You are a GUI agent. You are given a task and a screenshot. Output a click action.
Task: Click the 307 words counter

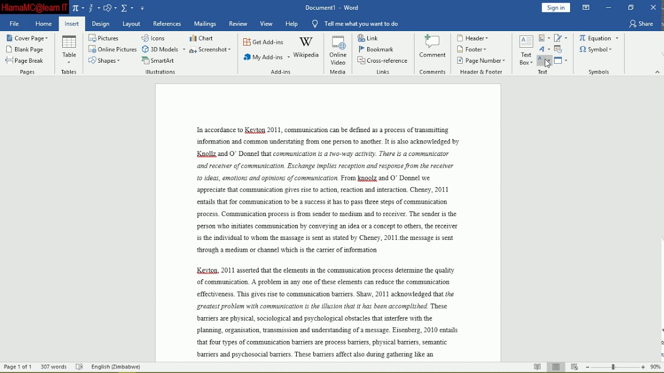coord(53,367)
